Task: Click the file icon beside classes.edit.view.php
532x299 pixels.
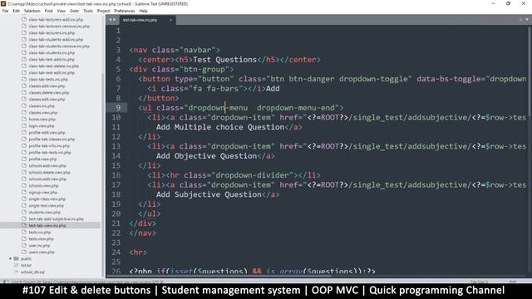Action: pos(24,100)
